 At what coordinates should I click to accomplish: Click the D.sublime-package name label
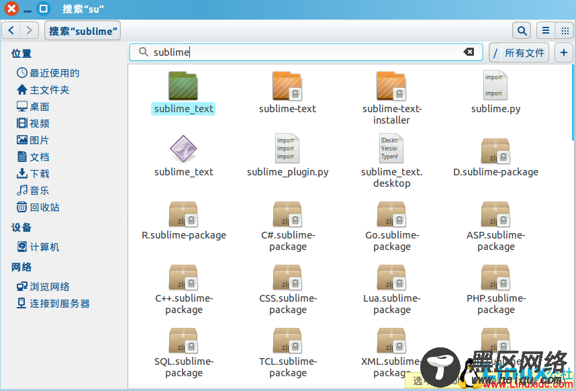coord(495,172)
